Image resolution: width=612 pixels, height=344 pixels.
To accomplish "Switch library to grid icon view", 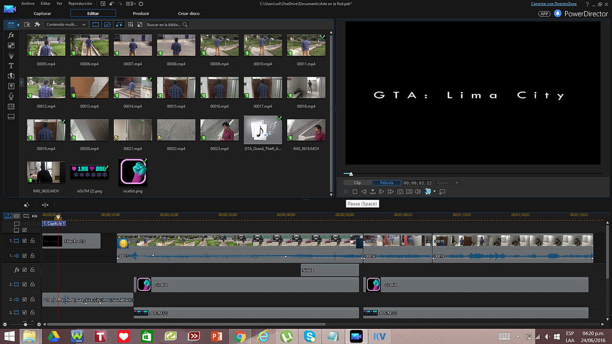I will coord(131,24).
